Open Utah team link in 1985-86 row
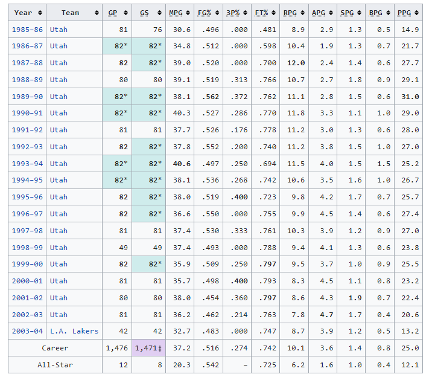Screen dimensions: 435x380 (59, 30)
